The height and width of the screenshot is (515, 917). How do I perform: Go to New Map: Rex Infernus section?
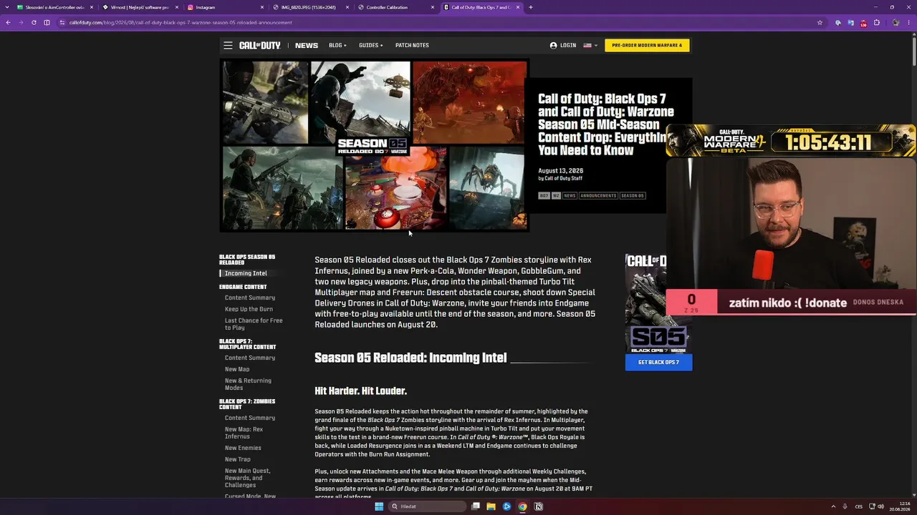pyautogui.click(x=244, y=433)
